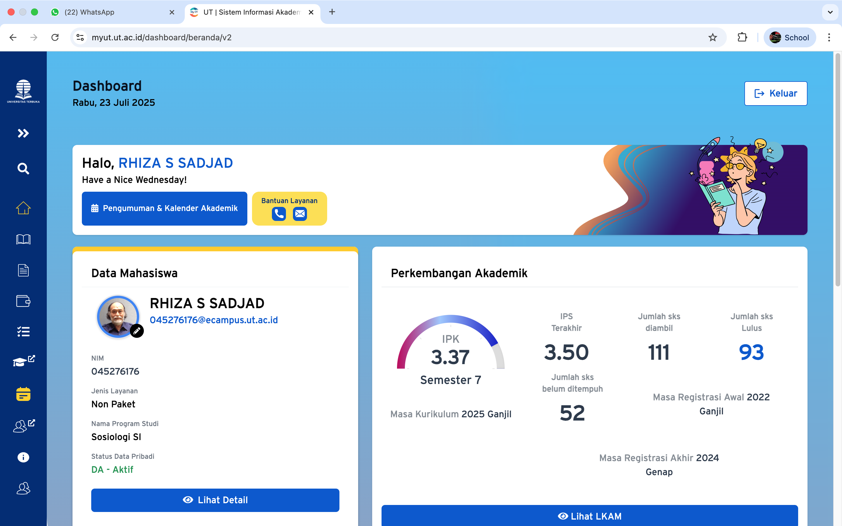View site information icon in address bar
The image size is (842, 526).
click(80, 37)
